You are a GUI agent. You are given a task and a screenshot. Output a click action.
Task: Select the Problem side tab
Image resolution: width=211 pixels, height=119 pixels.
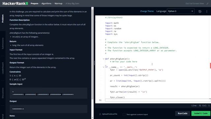point(3,19)
